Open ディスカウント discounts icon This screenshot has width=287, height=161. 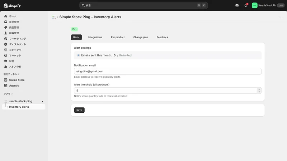[x=6, y=44]
